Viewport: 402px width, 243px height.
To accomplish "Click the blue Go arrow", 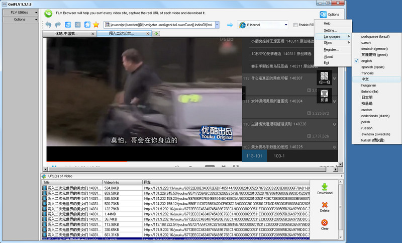I will tap(230, 25).
